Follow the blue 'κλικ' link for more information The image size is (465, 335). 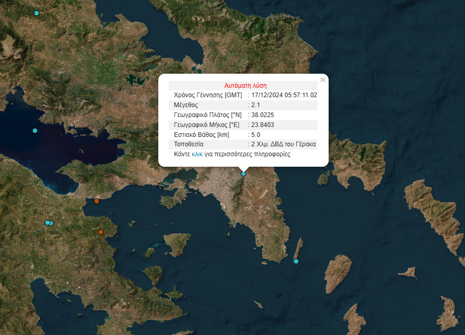pos(197,154)
